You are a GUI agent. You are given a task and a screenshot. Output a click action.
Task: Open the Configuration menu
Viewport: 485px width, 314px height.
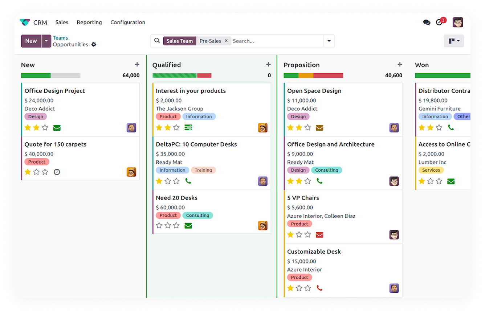coord(128,23)
